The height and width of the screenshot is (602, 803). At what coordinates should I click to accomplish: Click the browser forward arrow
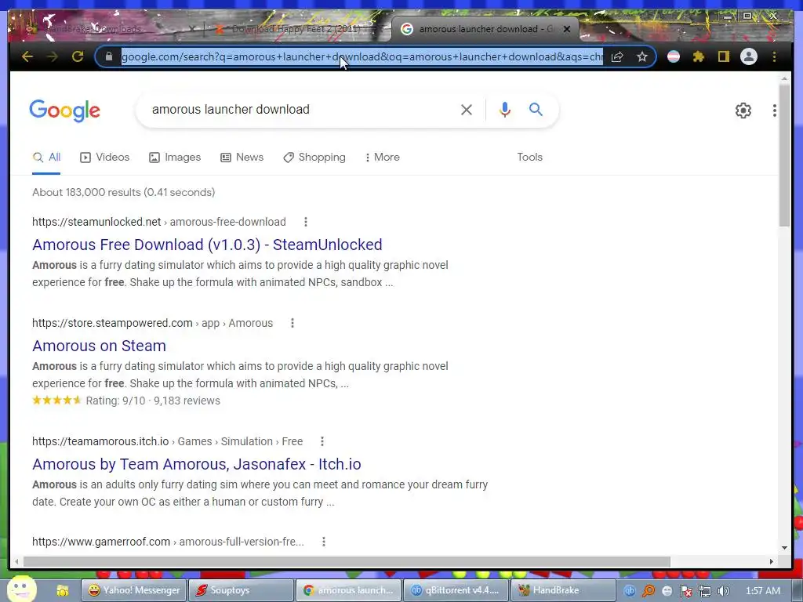click(53, 56)
